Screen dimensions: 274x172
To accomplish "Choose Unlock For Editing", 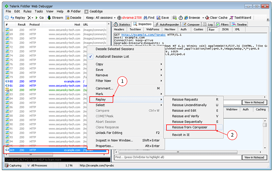I will pos(126,133).
